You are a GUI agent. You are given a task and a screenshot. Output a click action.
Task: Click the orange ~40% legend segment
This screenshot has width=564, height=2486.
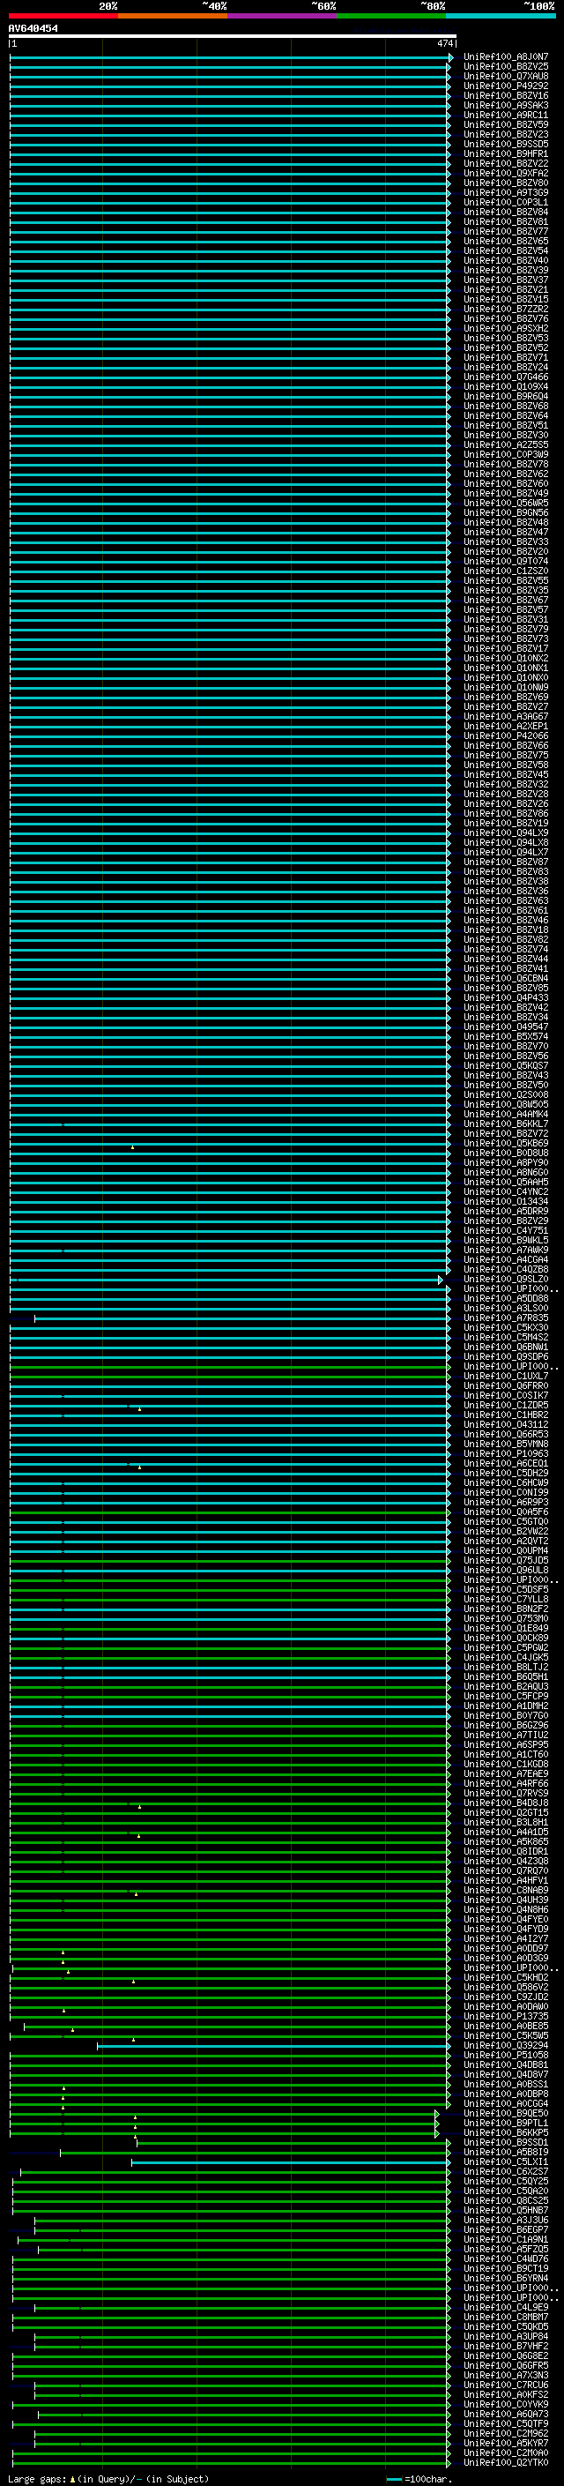(x=173, y=16)
